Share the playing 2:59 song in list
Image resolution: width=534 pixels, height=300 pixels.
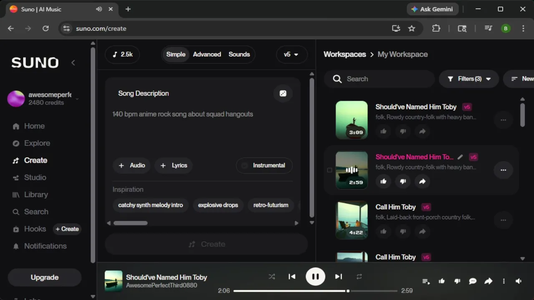(x=422, y=181)
